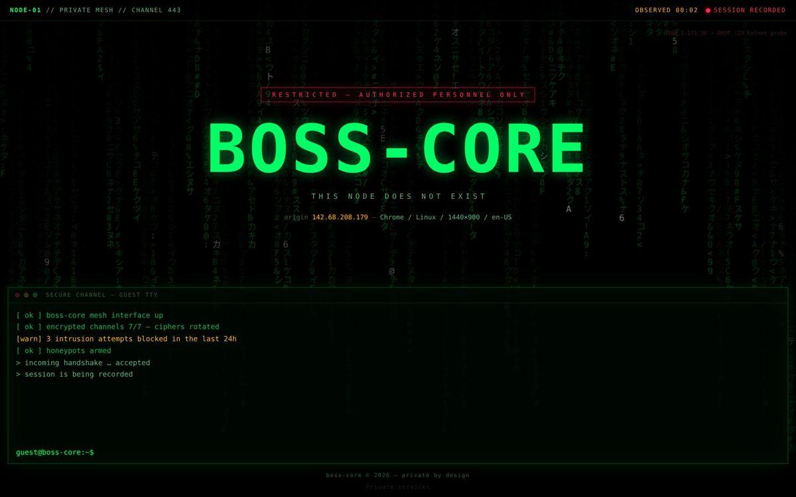Viewport: 796px width, 497px height.
Task: Click log line "honeypots armed"
Action: coord(64,351)
